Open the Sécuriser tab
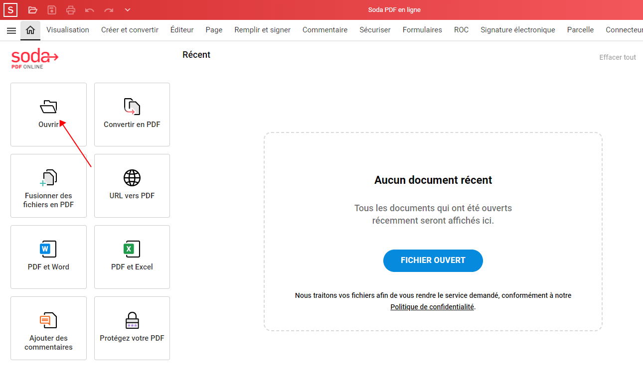 [375, 30]
